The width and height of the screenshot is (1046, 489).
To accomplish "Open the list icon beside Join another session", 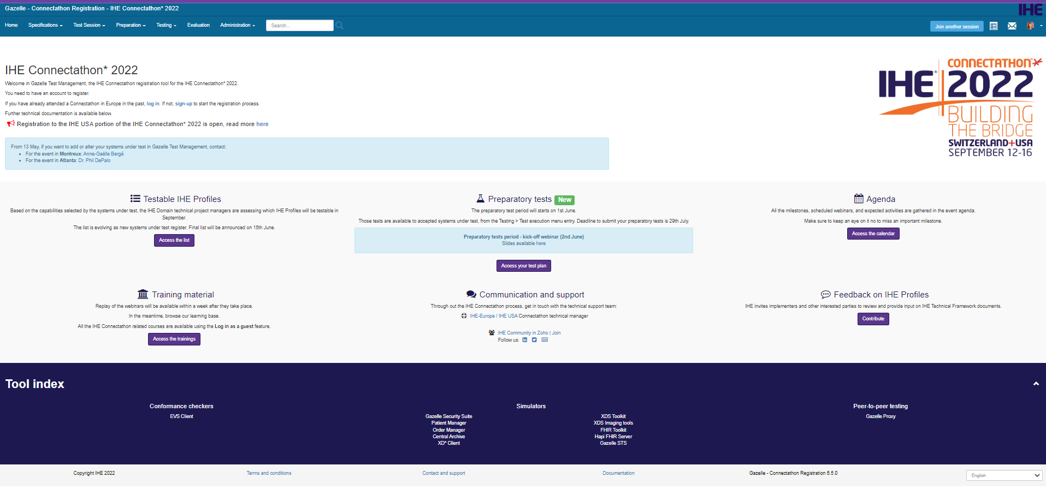I will point(994,26).
